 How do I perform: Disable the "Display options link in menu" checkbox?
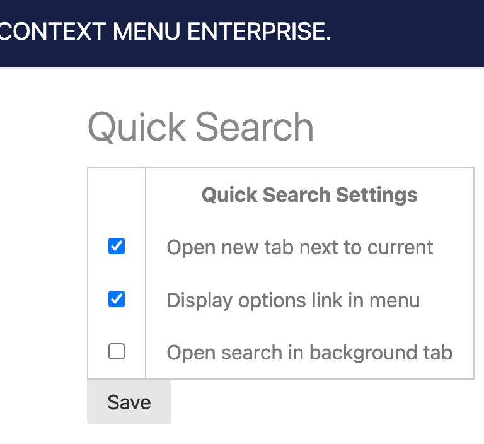coord(117,299)
